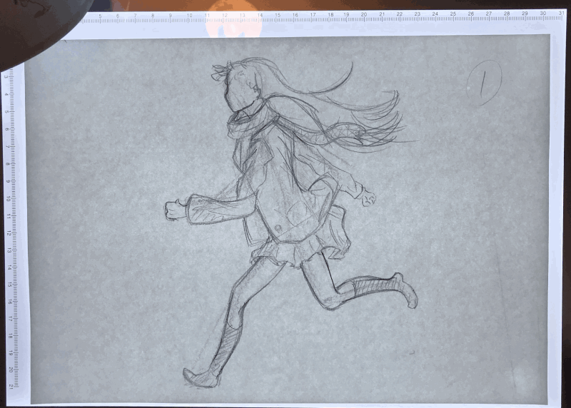571x408 pixels.
Task: Click the 31 mark on the top ruler
Action: click(561, 13)
